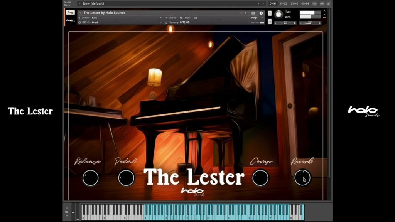Expand the instrument name dropdown arrow
This screenshot has width=395, height=222.
pyautogui.click(x=80, y=13)
